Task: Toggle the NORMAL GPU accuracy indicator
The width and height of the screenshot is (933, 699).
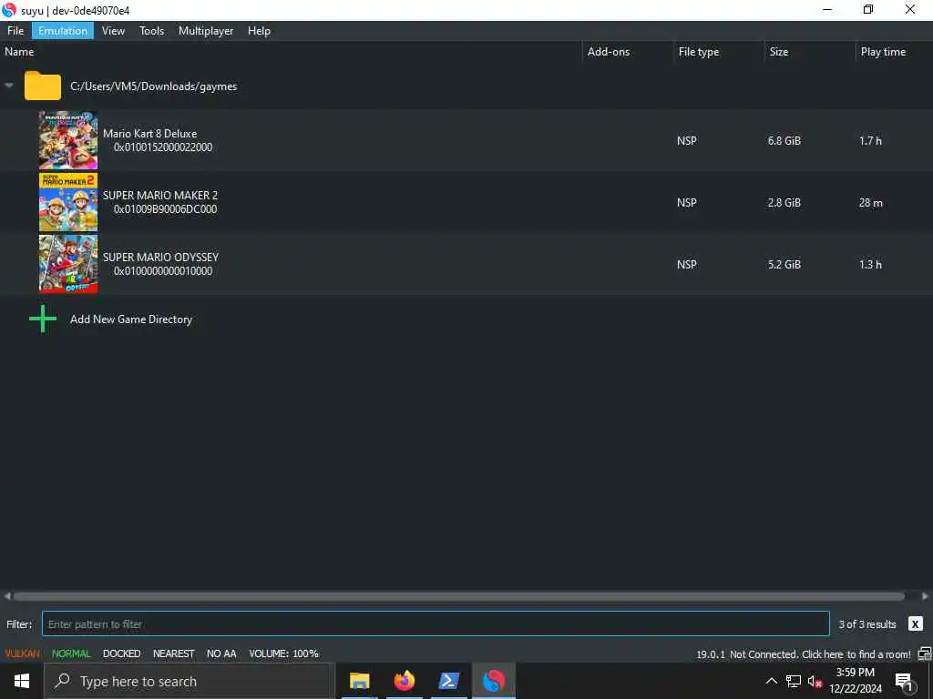Action: (71, 653)
